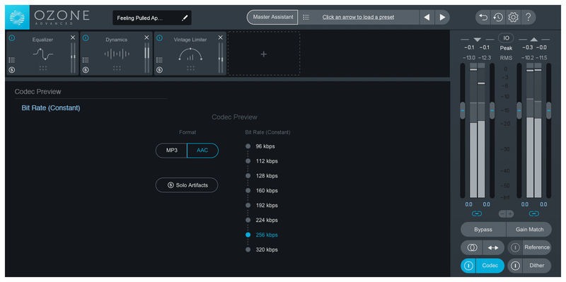
Task: Open the undo history icon
Action: [x=498, y=17]
